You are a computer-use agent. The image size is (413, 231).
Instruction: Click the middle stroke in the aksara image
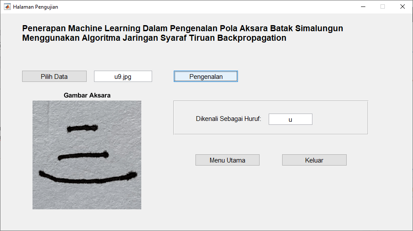tap(83, 156)
